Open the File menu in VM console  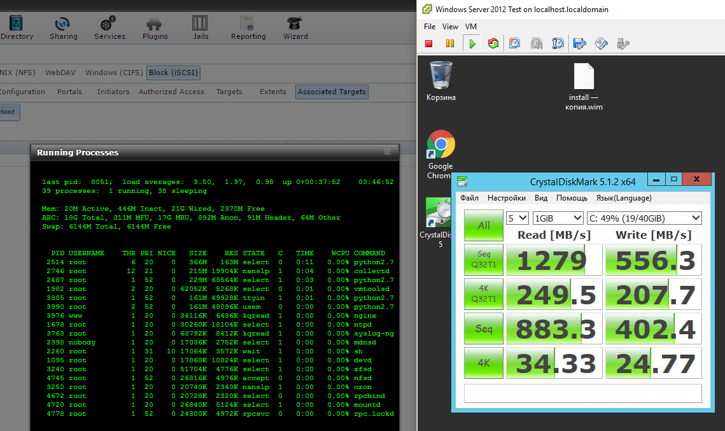tap(430, 27)
